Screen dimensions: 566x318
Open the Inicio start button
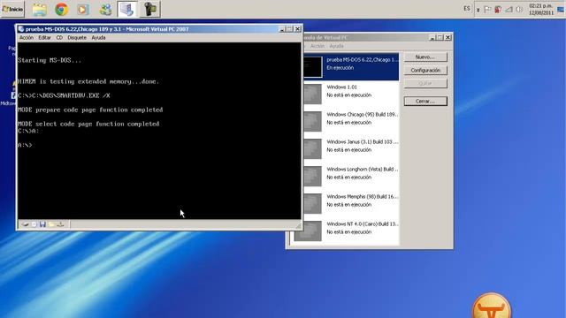12,9
